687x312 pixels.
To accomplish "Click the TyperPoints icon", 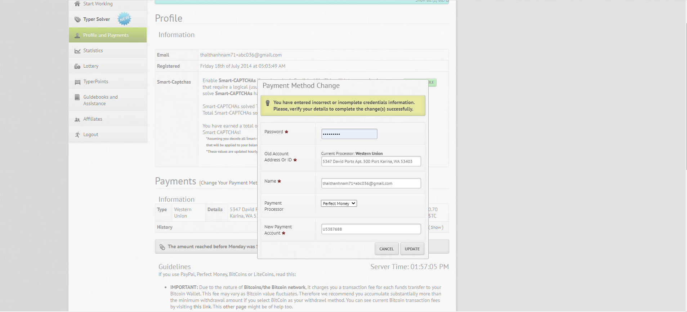I will tap(77, 82).
